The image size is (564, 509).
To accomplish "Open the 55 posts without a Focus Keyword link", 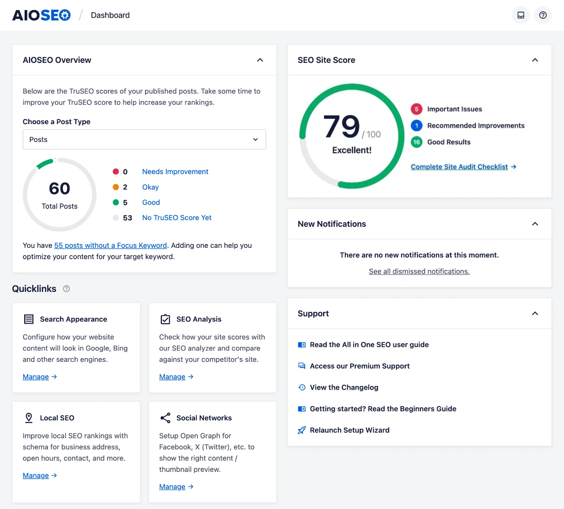I will [110, 245].
